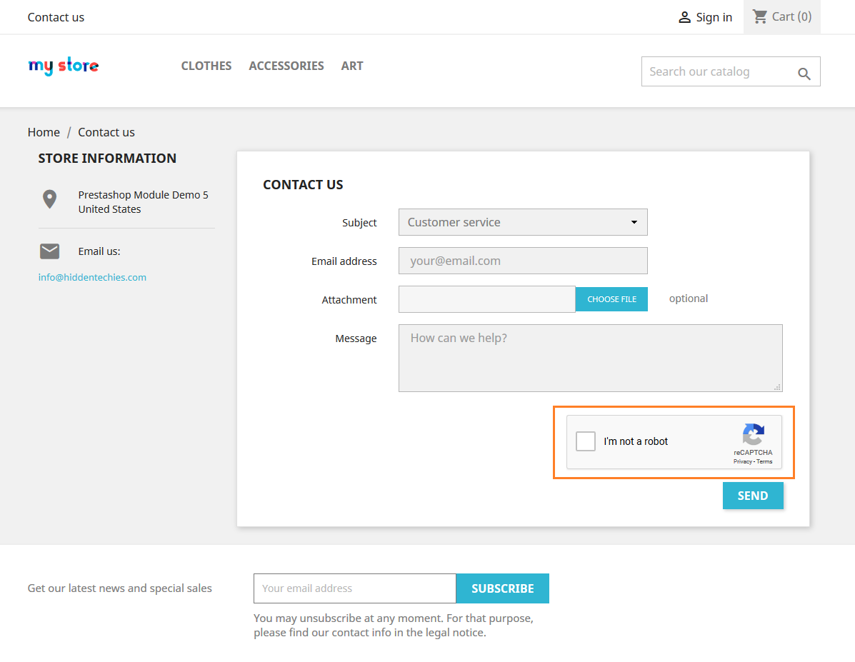Click the store location pin icon
The width and height of the screenshot is (855, 662).
click(x=49, y=199)
